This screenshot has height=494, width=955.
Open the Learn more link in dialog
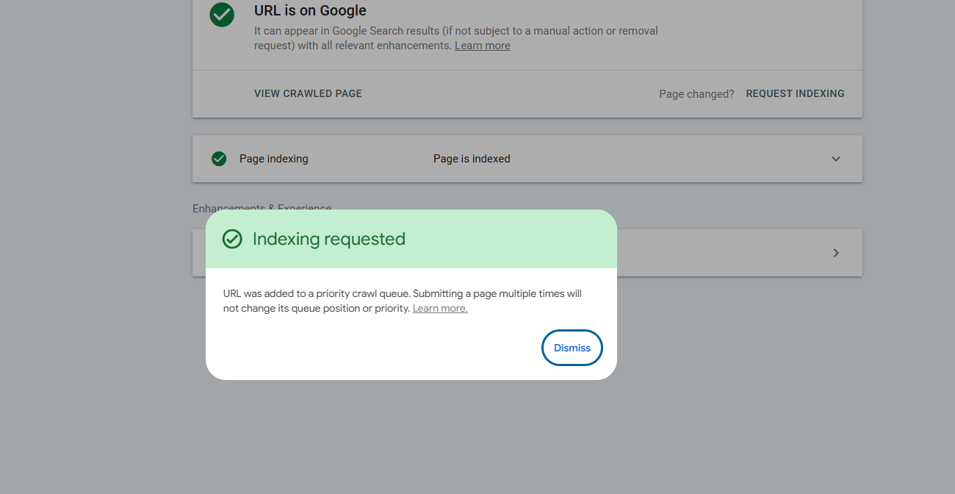pyautogui.click(x=440, y=308)
